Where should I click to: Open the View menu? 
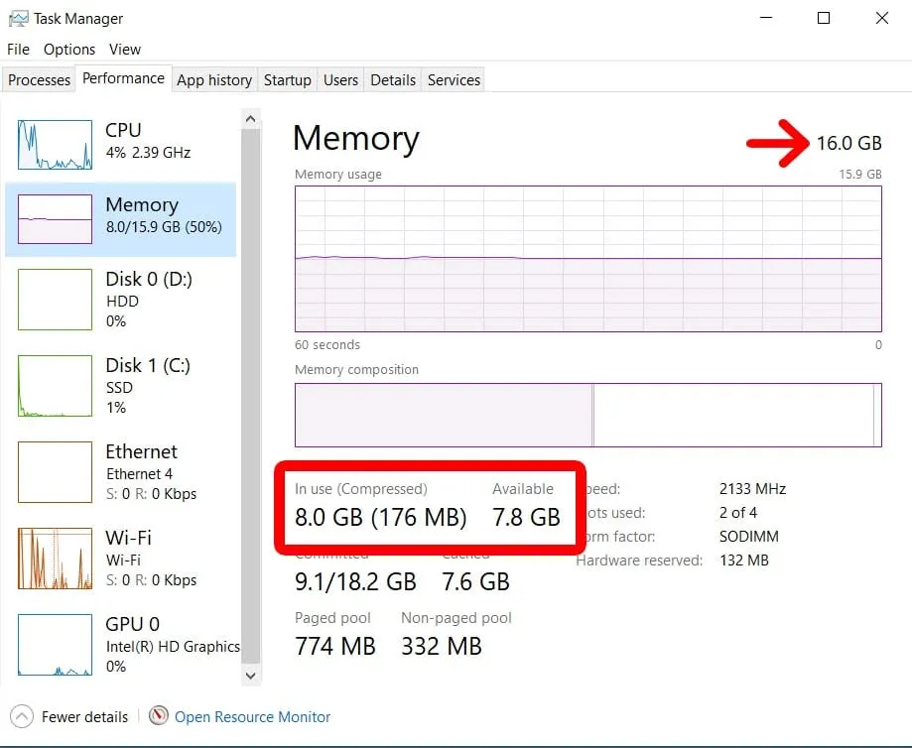click(125, 50)
